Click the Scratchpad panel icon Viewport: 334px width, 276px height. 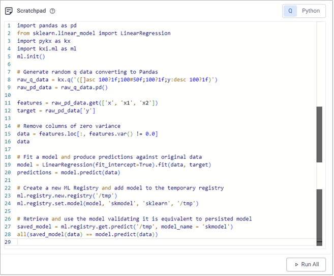click(9, 11)
